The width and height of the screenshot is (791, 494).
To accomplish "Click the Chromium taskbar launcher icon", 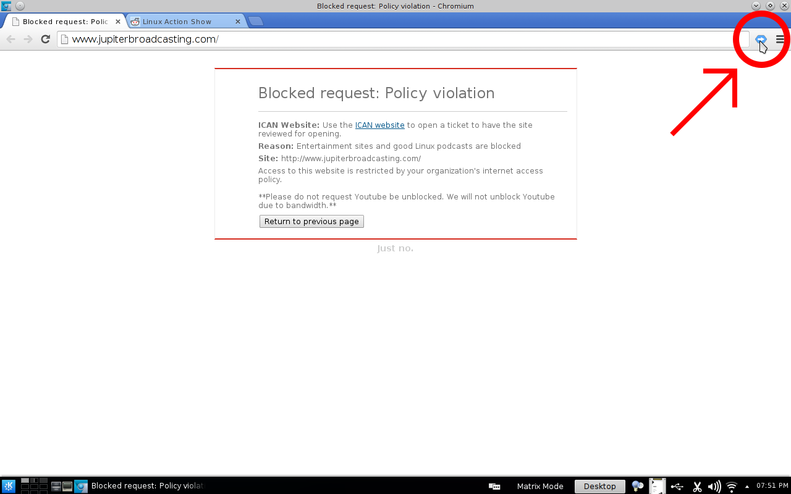I will 81,486.
